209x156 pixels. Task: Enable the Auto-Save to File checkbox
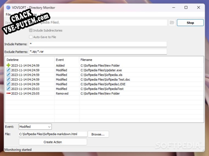pos(31,37)
